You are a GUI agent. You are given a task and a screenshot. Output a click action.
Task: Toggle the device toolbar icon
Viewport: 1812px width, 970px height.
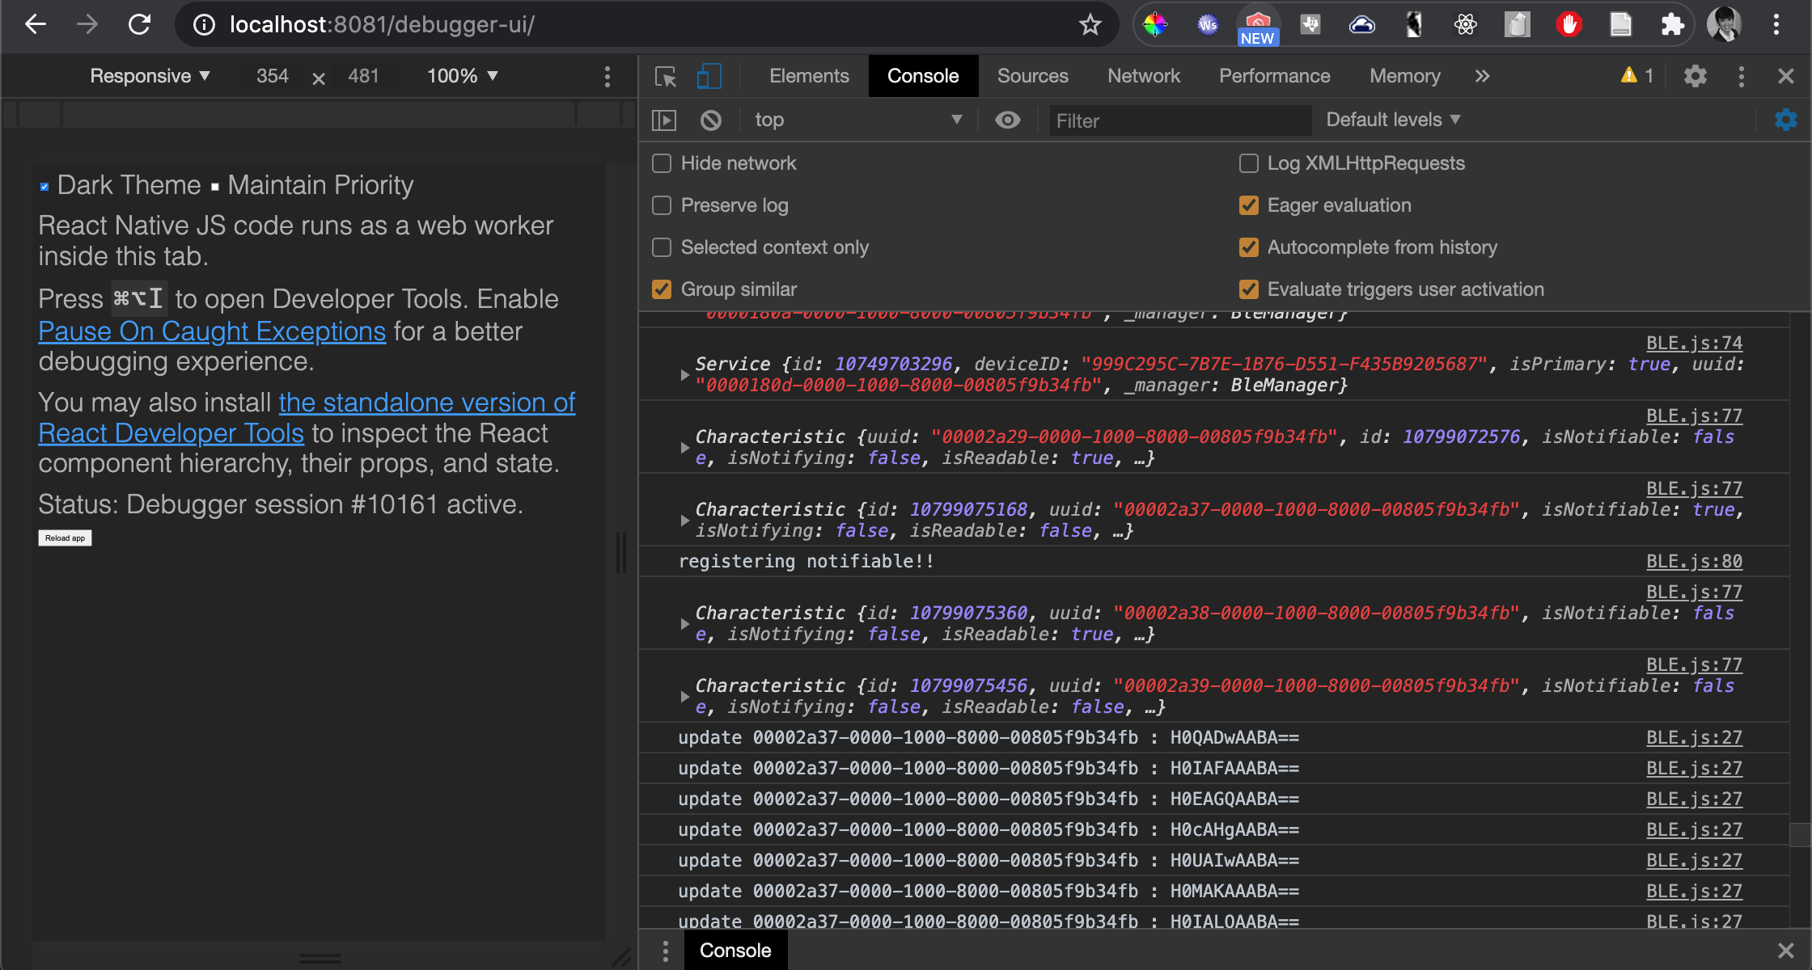tap(709, 77)
